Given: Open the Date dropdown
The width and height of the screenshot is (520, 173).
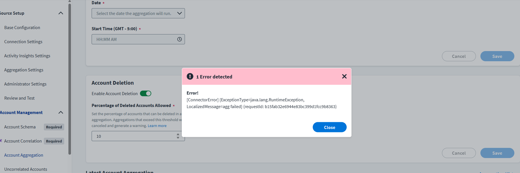Looking at the screenshot, I should (x=138, y=13).
